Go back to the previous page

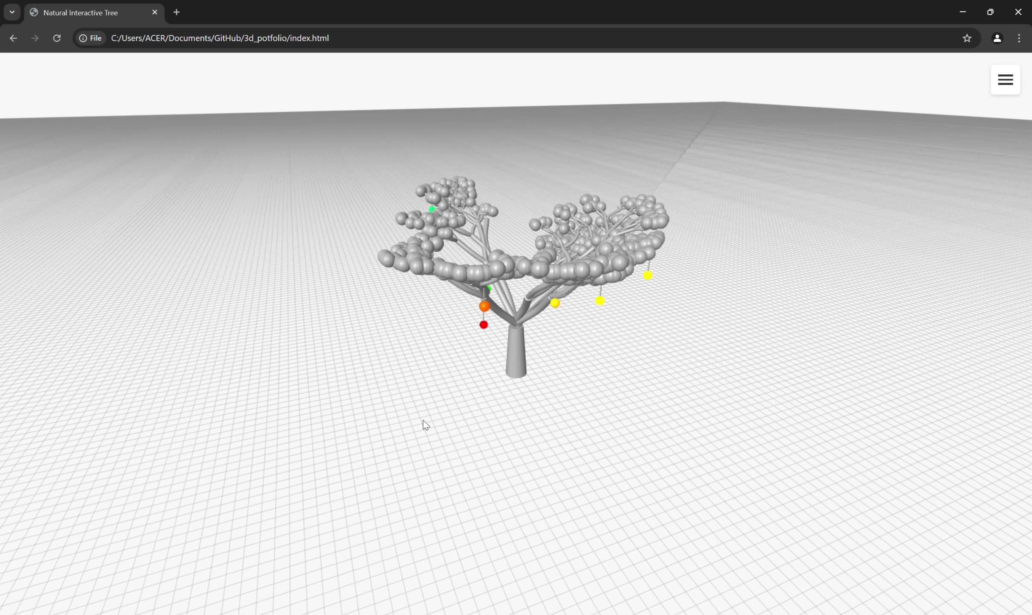[x=13, y=38]
